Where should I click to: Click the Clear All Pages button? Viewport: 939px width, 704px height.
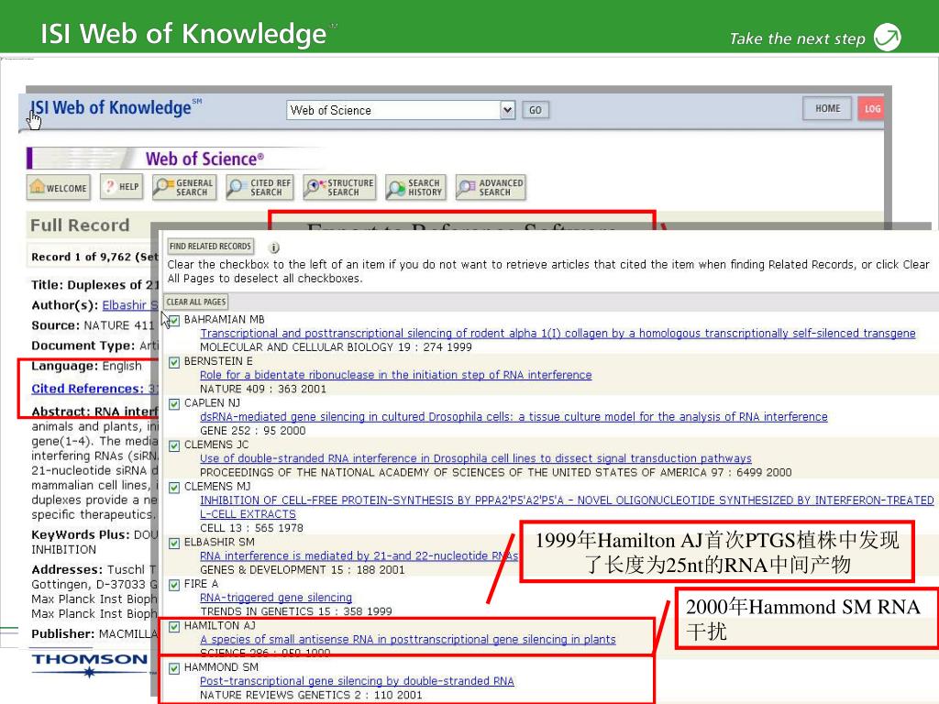pyautogui.click(x=196, y=302)
